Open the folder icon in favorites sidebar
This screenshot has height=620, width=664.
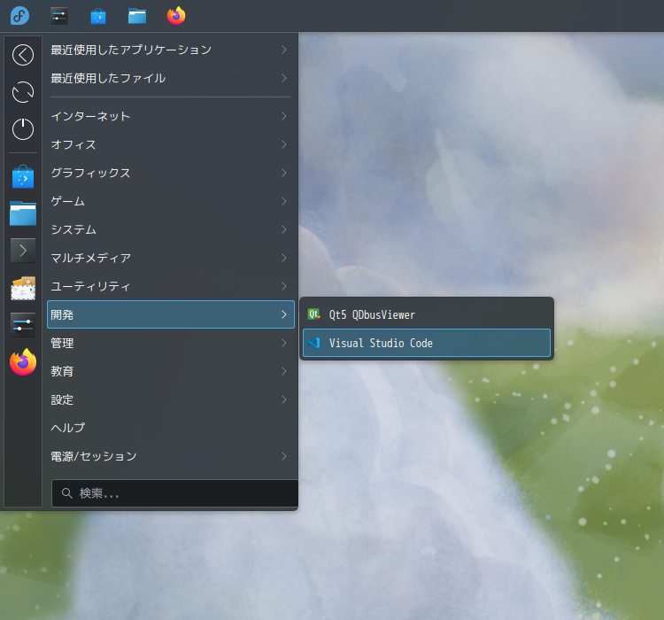coord(23,213)
